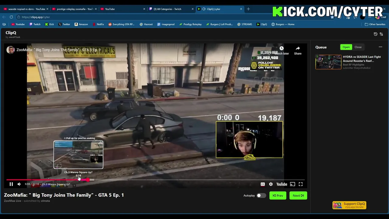The width and height of the screenshot is (389, 219).
Task: Open the video on YouTube via logo
Action: [282, 184]
